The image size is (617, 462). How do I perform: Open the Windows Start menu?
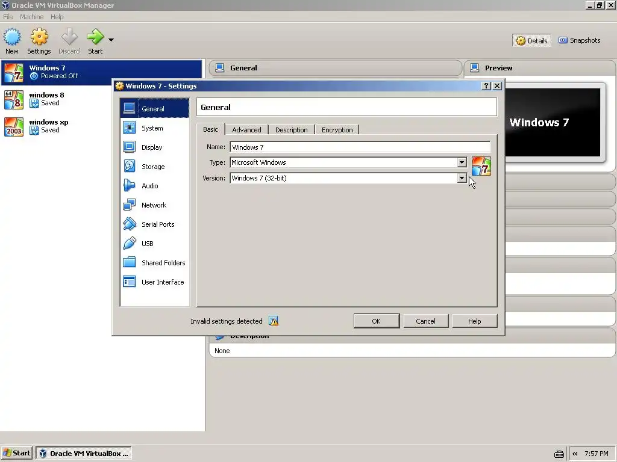tap(17, 454)
